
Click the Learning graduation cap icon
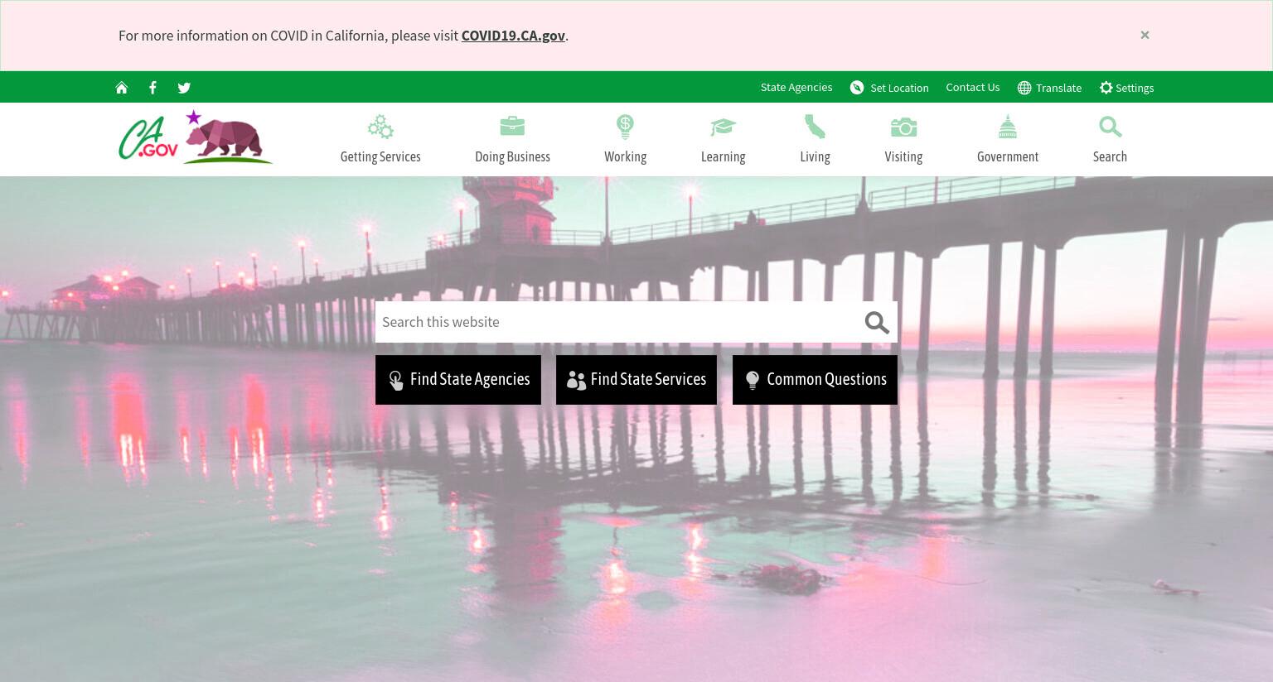tap(723, 127)
